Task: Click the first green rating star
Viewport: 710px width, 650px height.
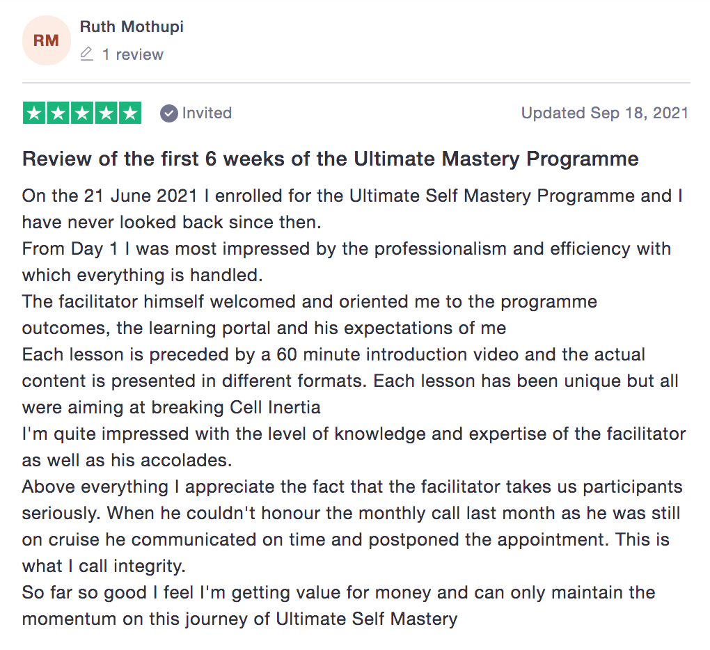Action: pyautogui.click(x=35, y=113)
